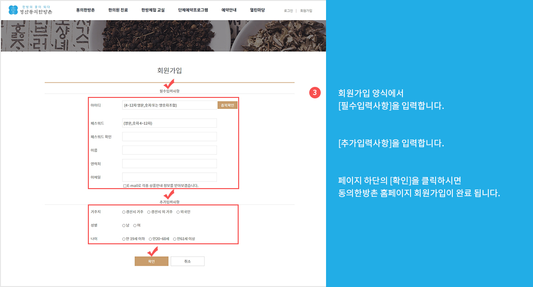Open the 한방체험 교실 menu
The width and height of the screenshot is (533, 287).
pos(153,10)
